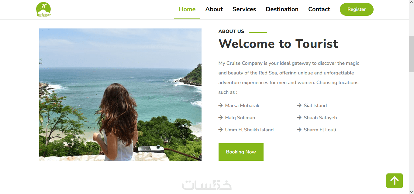Image resolution: width=414 pixels, height=194 pixels.
Task: Click the Welcome to Tourist heading
Action: tap(278, 44)
